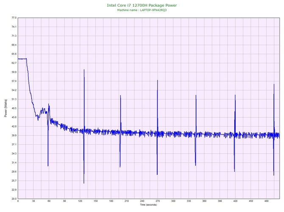Image resolution: width=284 pixels, height=212 pixels.
Task: Click the 330 second time axis label
Action: pos(189,201)
